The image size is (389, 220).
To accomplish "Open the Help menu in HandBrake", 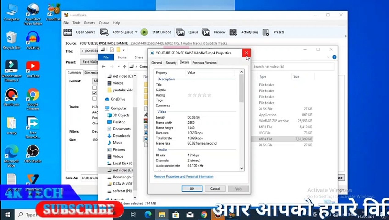I will 116,23.
